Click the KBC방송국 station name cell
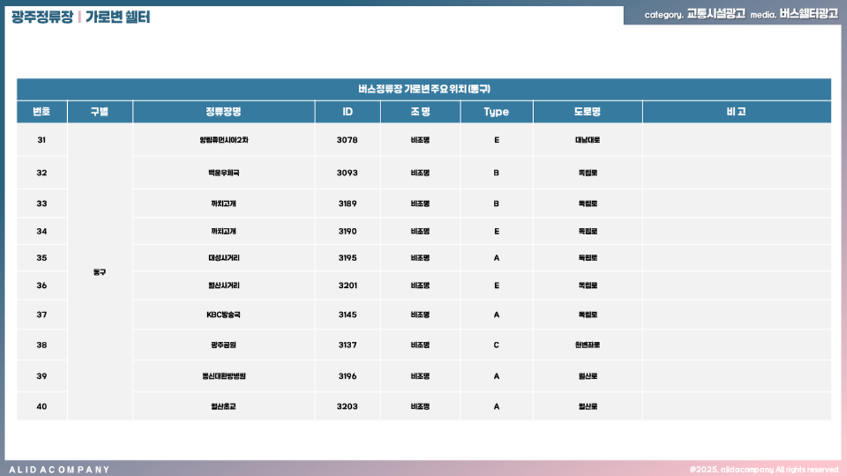The image size is (847, 476). [x=223, y=315]
